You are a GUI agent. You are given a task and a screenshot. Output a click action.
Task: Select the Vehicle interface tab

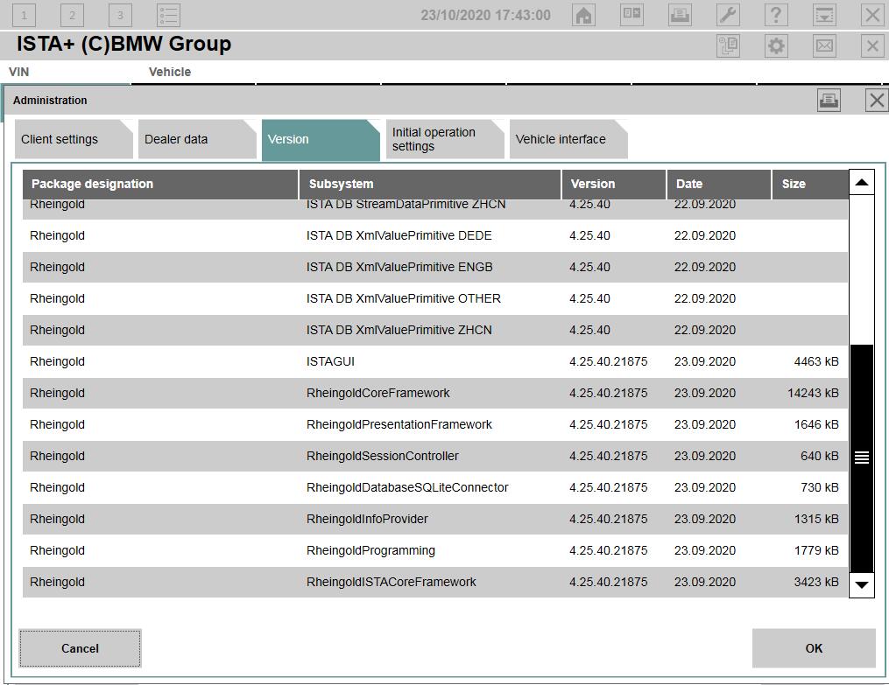click(x=565, y=140)
